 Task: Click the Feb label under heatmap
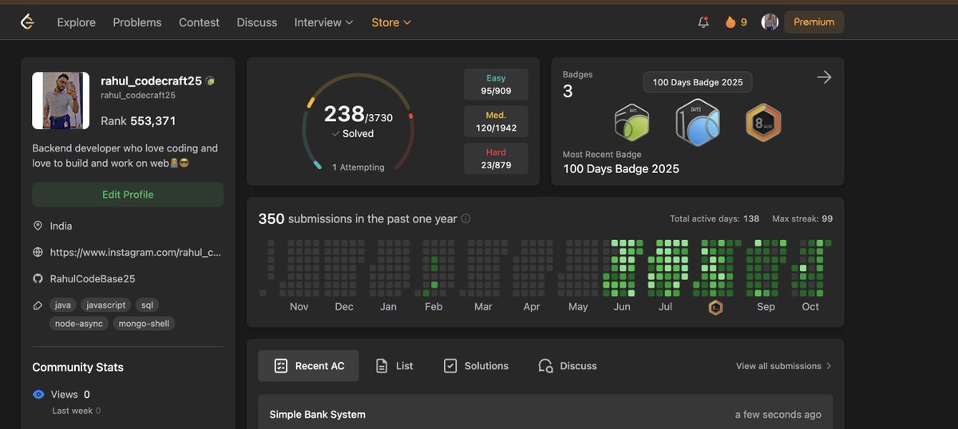coord(433,307)
